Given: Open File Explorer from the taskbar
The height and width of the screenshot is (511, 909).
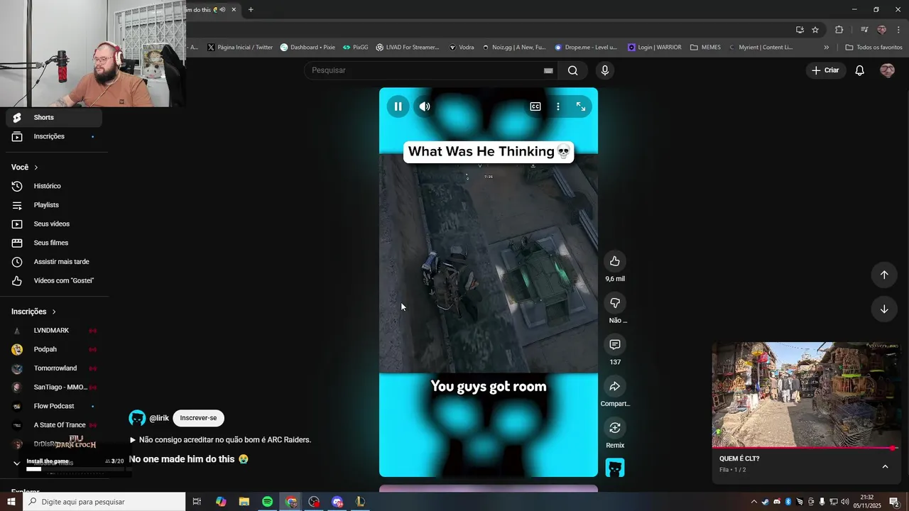Looking at the screenshot, I should pyautogui.click(x=244, y=502).
